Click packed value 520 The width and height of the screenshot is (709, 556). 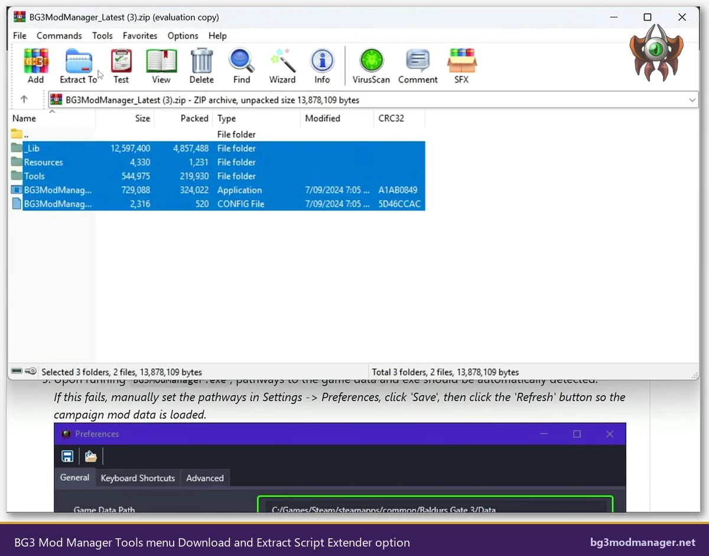coord(201,204)
